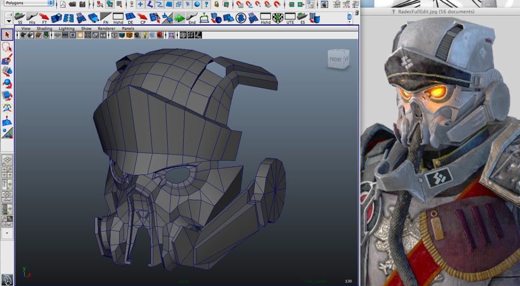This screenshot has height=286, width=520.
Task: Click the checkered shelf icon
Action: [278, 18]
